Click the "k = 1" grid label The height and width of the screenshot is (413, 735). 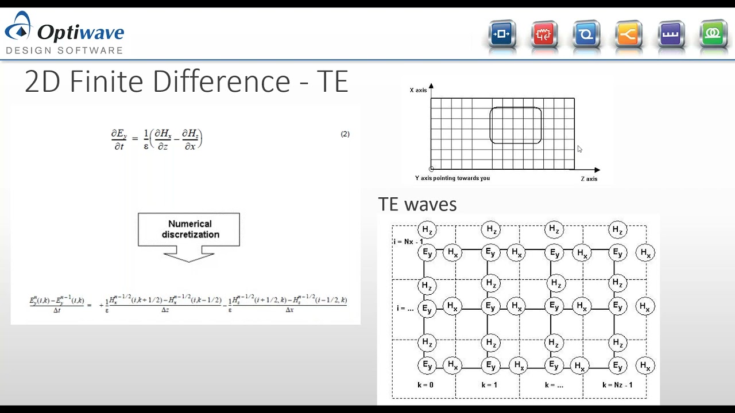pyautogui.click(x=489, y=385)
